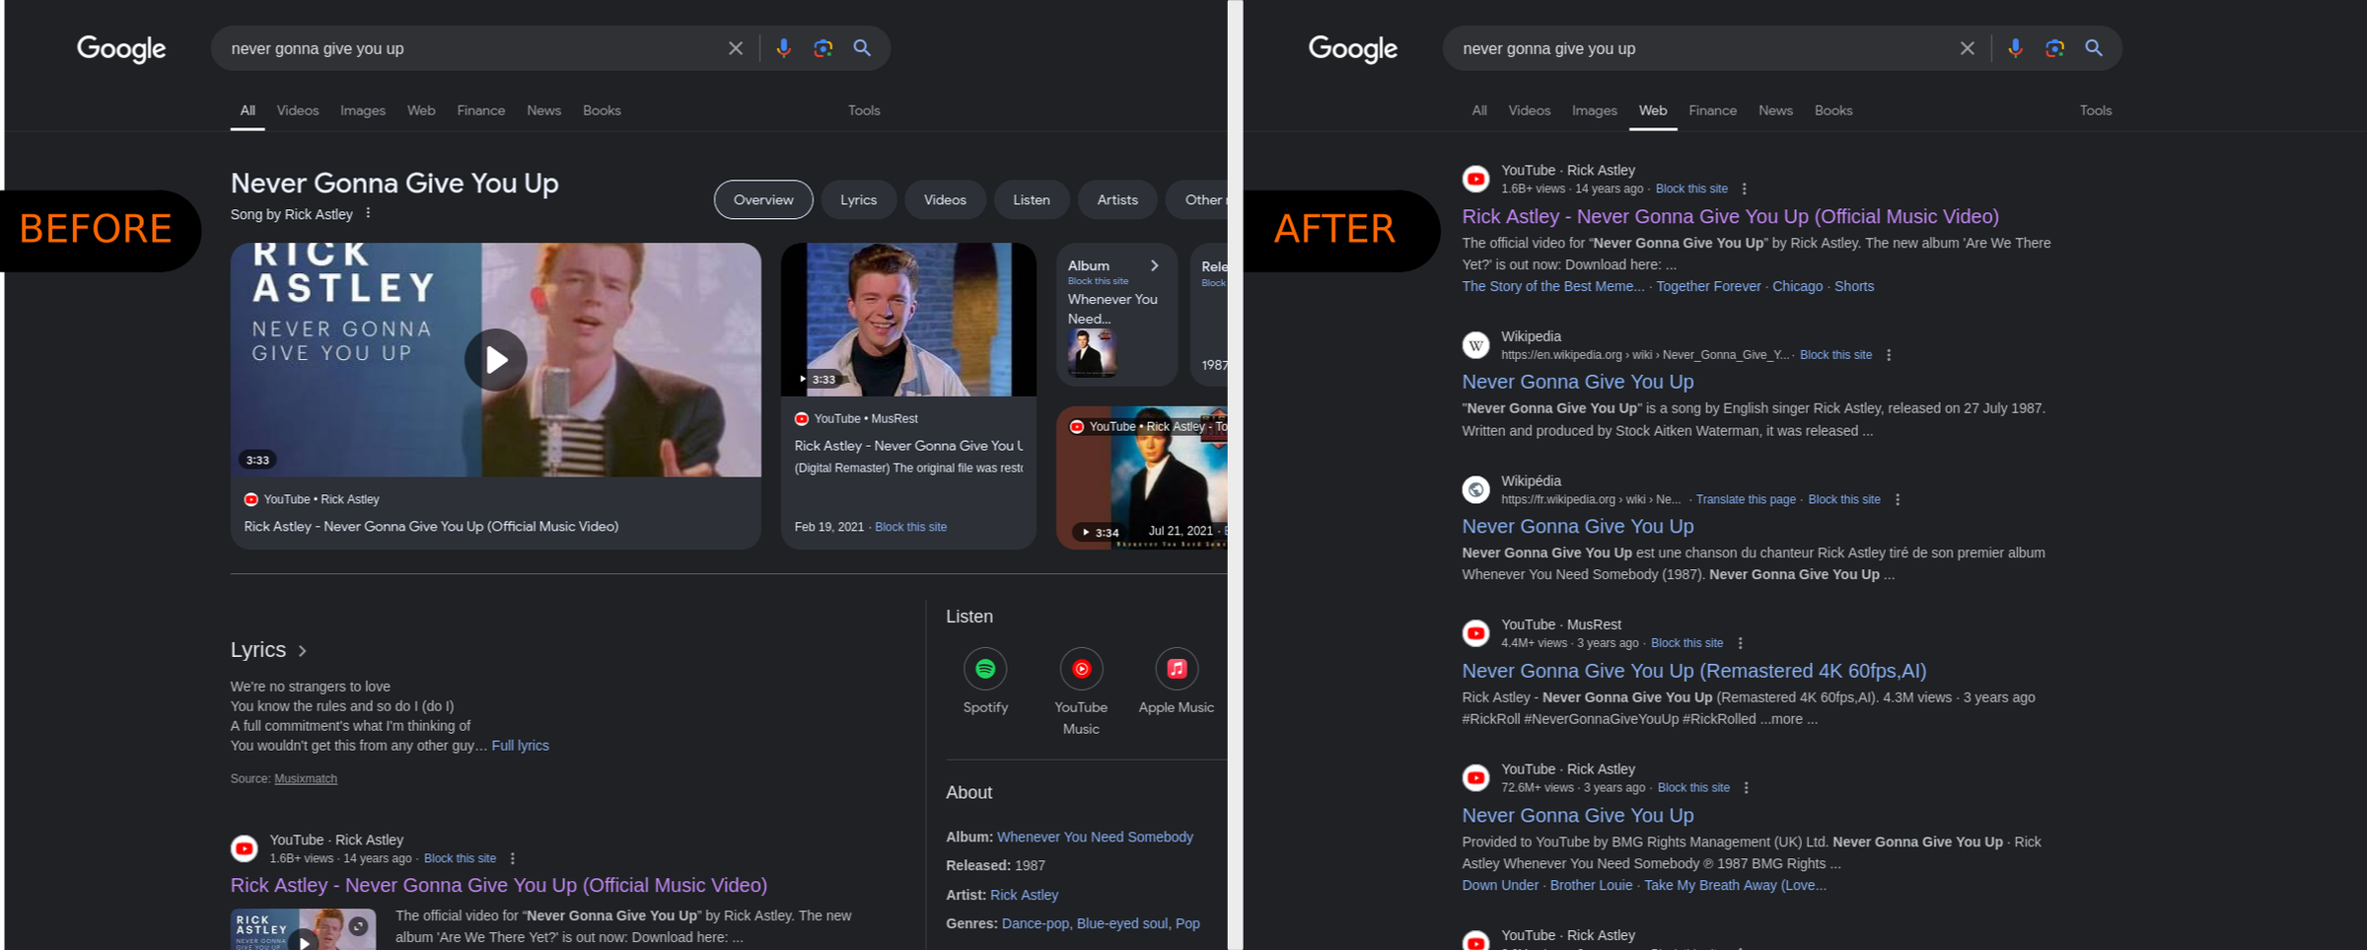Image resolution: width=2367 pixels, height=950 pixels.
Task: Start voice search in the AFTER panel
Action: (2016, 48)
